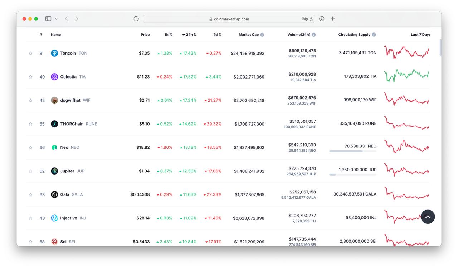The image size is (458, 268).
Task: Toggle watchlist star for Toncoin
Action: [x=31, y=54]
